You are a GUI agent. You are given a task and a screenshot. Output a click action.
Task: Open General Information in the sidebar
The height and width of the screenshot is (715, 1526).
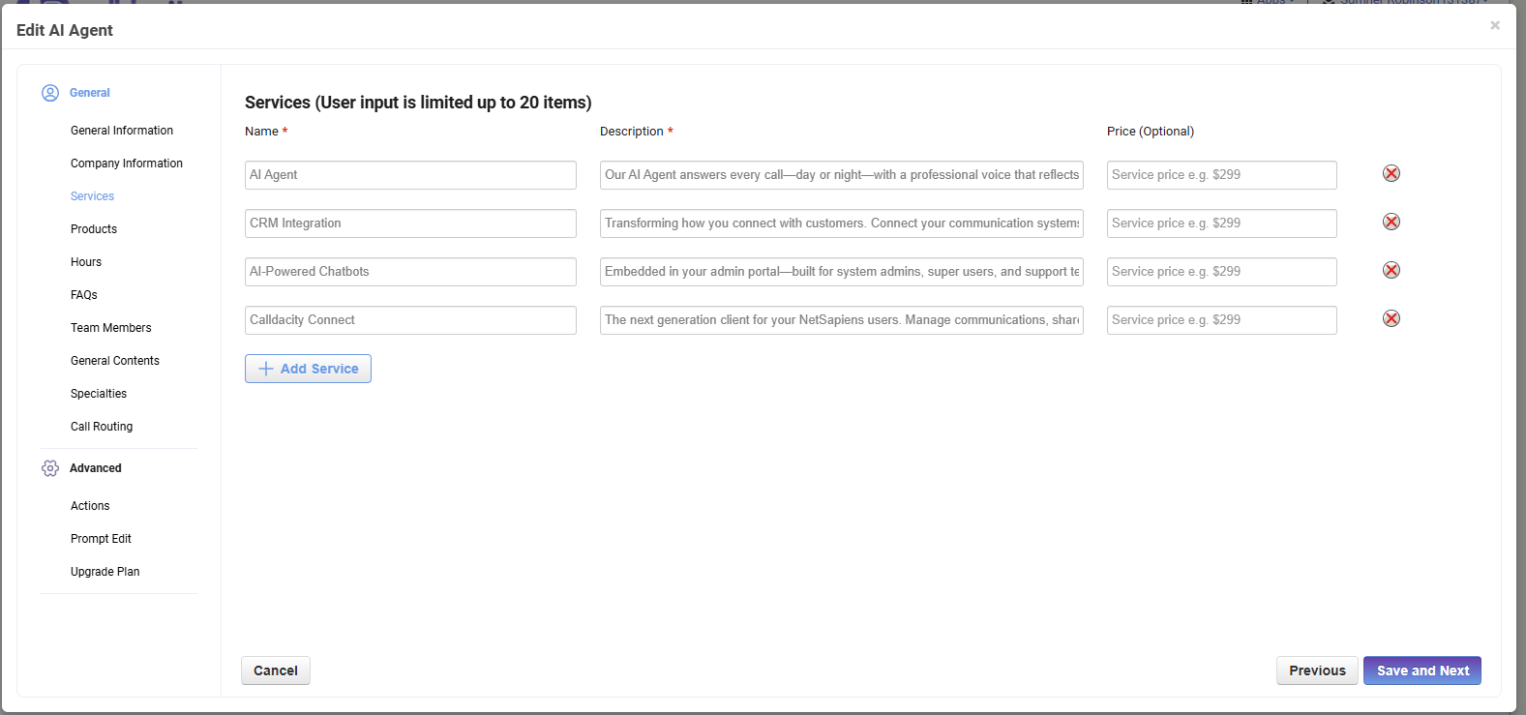[x=122, y=131]
